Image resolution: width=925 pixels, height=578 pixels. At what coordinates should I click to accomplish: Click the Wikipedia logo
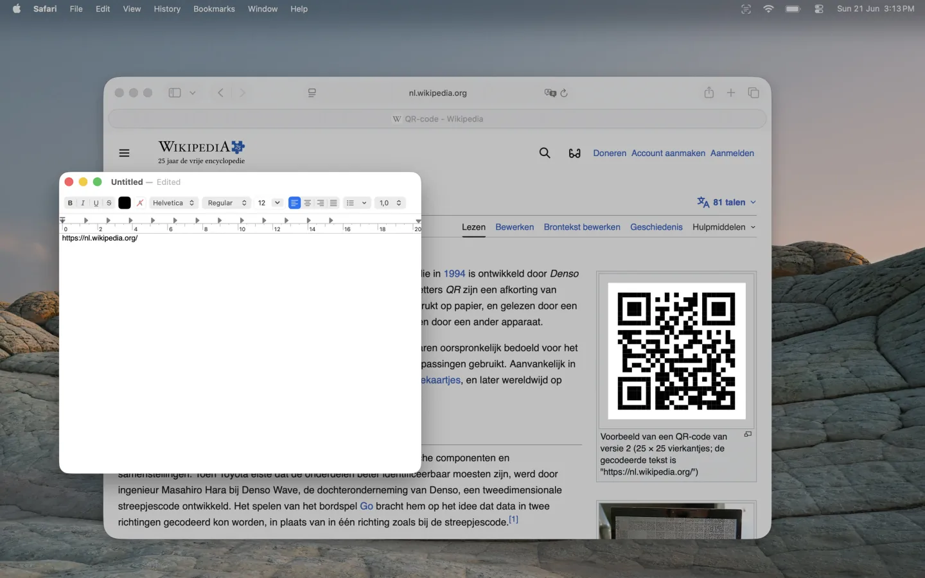click(x=202, y=152)
